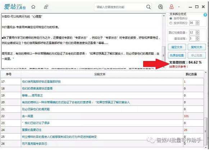The image size is (210, 150).
Task: Open row 23 text 我们已经讨论了很多
Action: [36, 123]
